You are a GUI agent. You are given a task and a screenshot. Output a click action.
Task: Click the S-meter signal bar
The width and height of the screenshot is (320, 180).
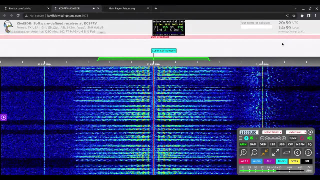click(272, 171)
